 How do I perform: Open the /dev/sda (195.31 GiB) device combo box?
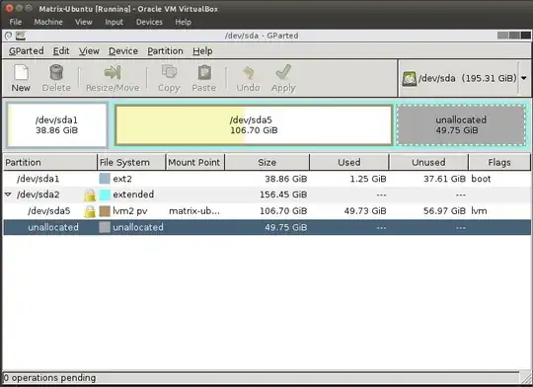coord(464,78)
